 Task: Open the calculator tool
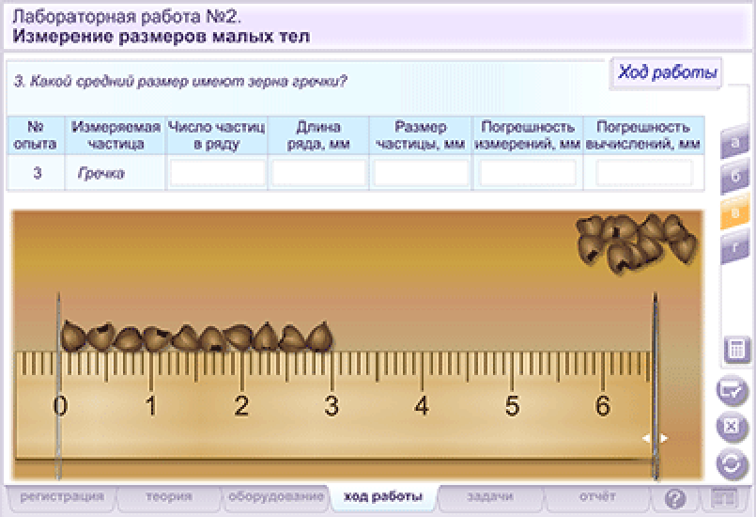736,349
